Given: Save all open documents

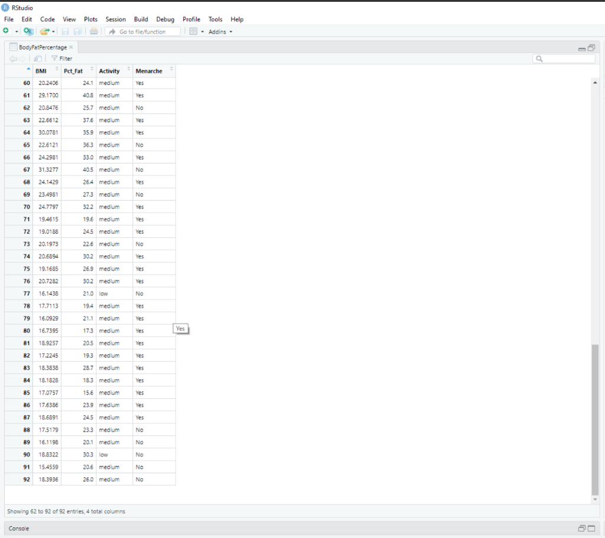Looking at the screenshot, I should click(77, 31).
